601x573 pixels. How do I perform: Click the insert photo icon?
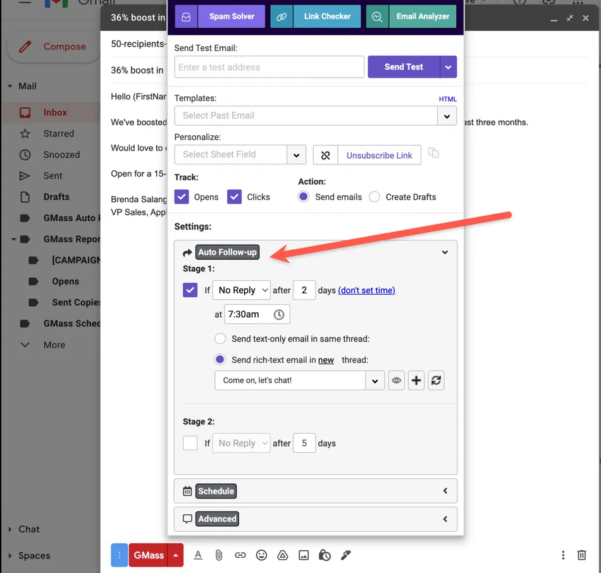(304, 555)
